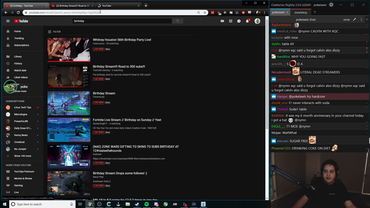
Task: Close the pokelawls Chatterino tab
Action: click(x=287, y=12)
